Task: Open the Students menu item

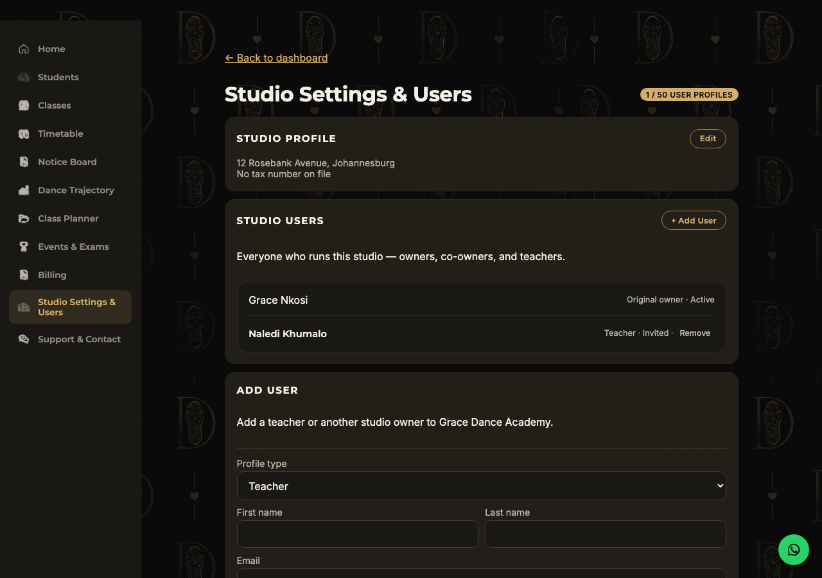Action: click(x=71, y=77)
